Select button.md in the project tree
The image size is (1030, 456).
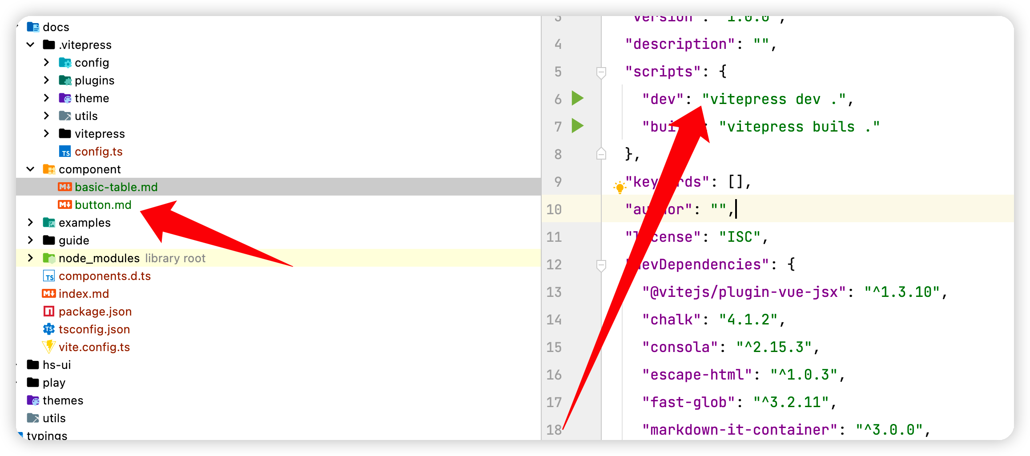tap(103, 204)
